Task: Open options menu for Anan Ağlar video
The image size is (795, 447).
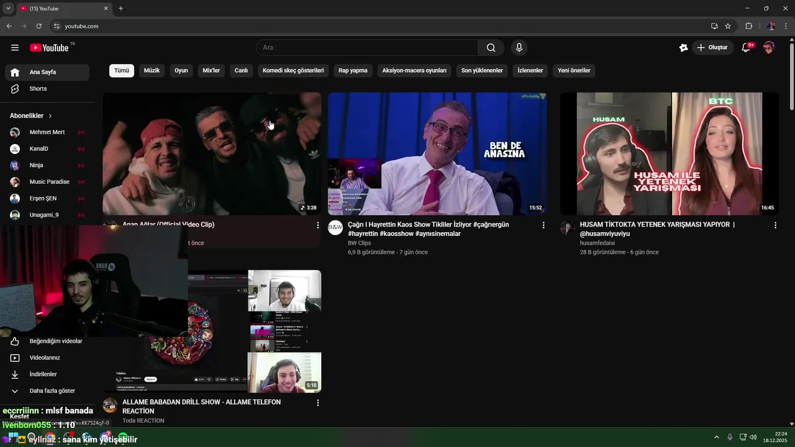Action: click(318, 225)
